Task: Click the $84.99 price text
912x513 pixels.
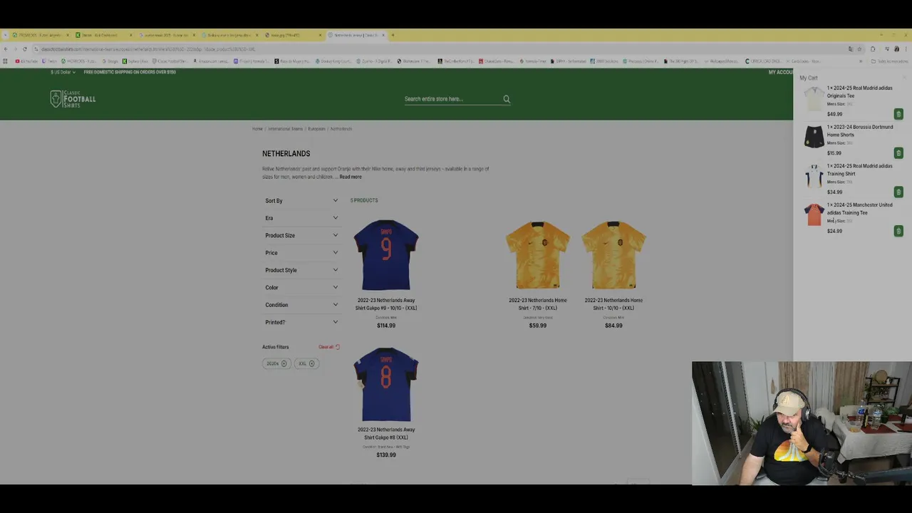Action: [613, 326]
